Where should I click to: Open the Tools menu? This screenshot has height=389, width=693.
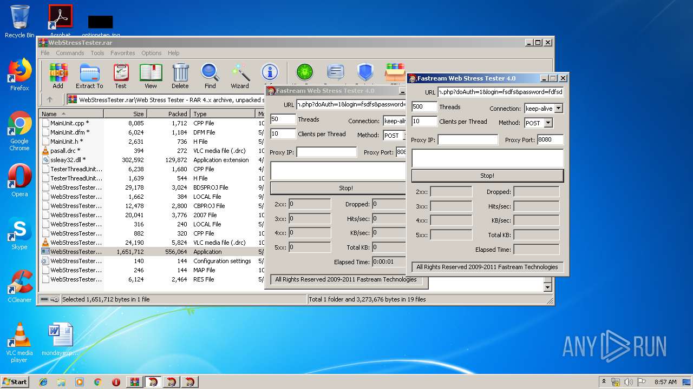click(97, 53)
